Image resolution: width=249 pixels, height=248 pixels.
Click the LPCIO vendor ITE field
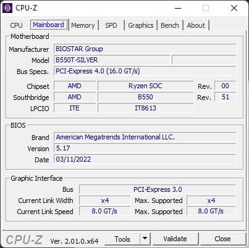(x=75, y=108)
